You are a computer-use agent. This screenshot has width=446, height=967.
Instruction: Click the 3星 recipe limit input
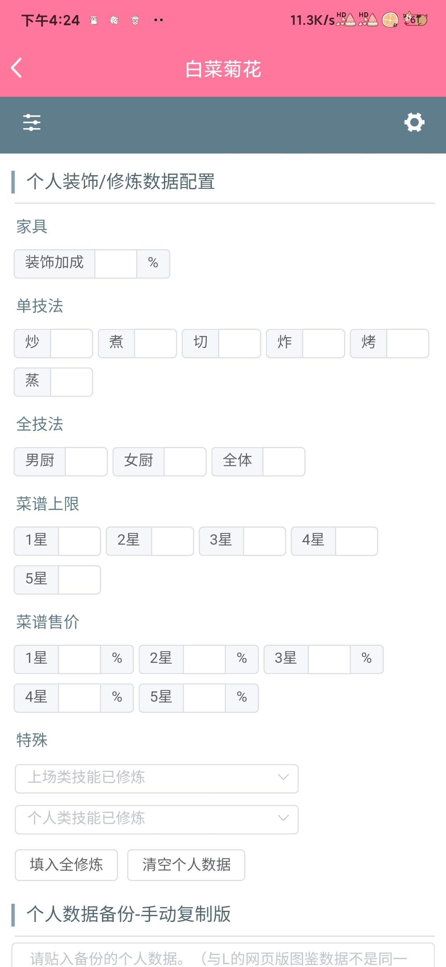pyautogui.click(x=264, y=541)
